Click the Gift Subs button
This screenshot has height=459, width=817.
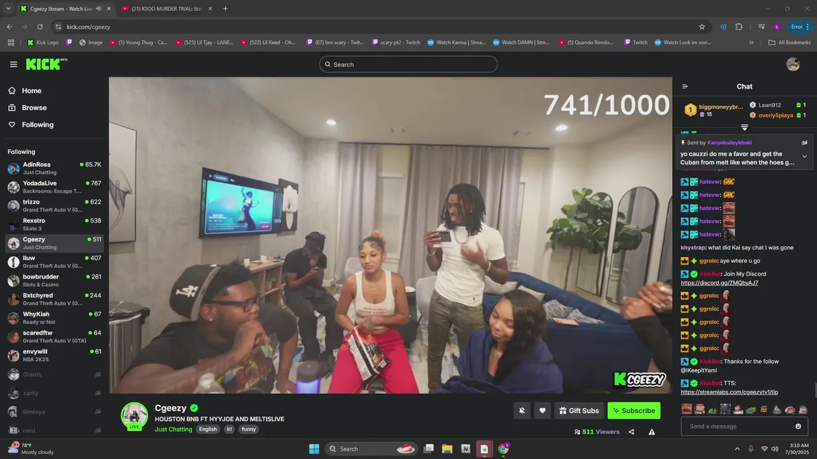click(579, 411)
